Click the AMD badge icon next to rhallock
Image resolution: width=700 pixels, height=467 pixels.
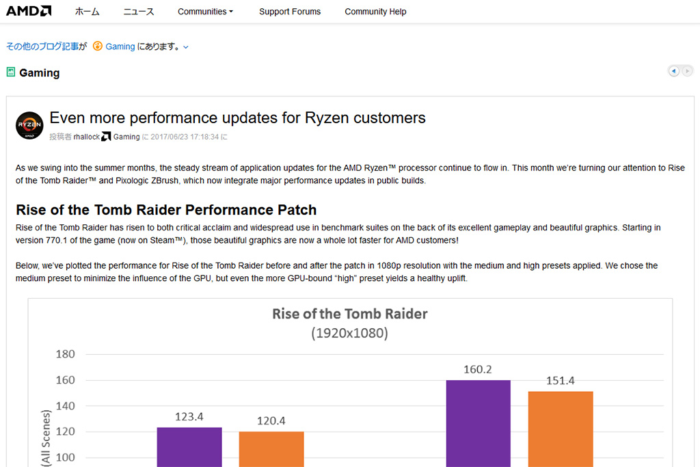tap(106, 137)
